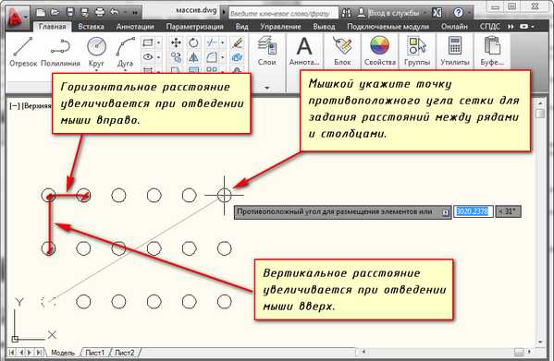Select the Ellipse draw tool
Screen dimensions: 554x361
(x=148, y=56)
